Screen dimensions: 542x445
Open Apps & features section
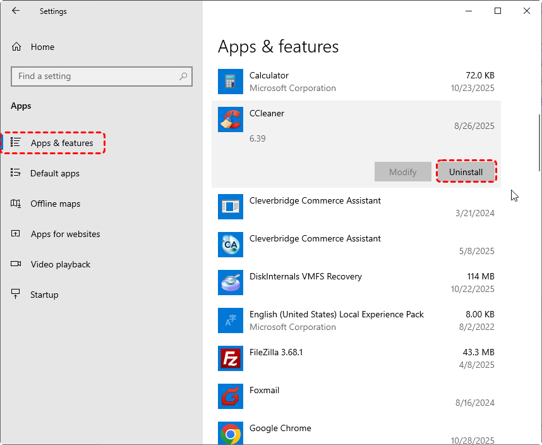[61, 143]
